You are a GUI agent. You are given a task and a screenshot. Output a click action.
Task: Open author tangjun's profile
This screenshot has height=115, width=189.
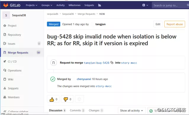coord(100,24)
